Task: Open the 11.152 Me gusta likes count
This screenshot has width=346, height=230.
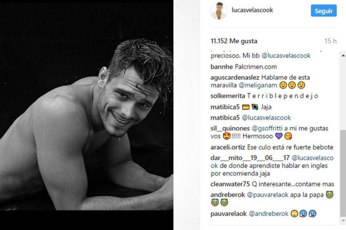Action: pyautogui.click(x=234, y=41)
